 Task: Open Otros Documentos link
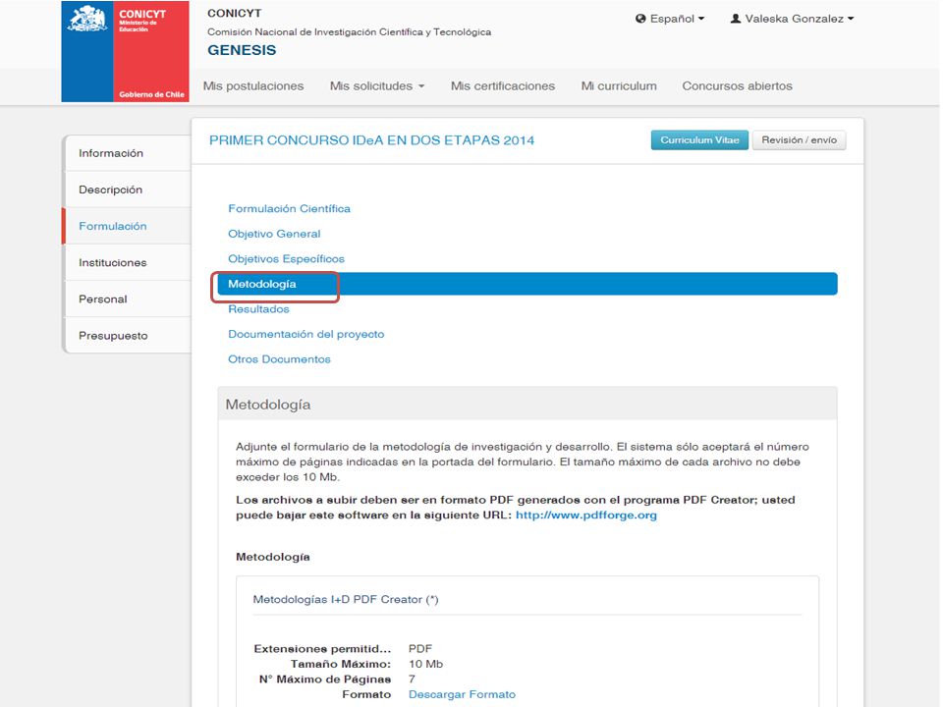point(279,359)
